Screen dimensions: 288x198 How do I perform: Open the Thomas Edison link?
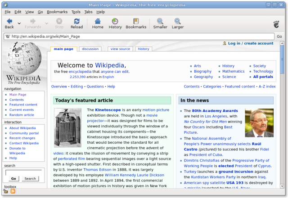(97, 170)
